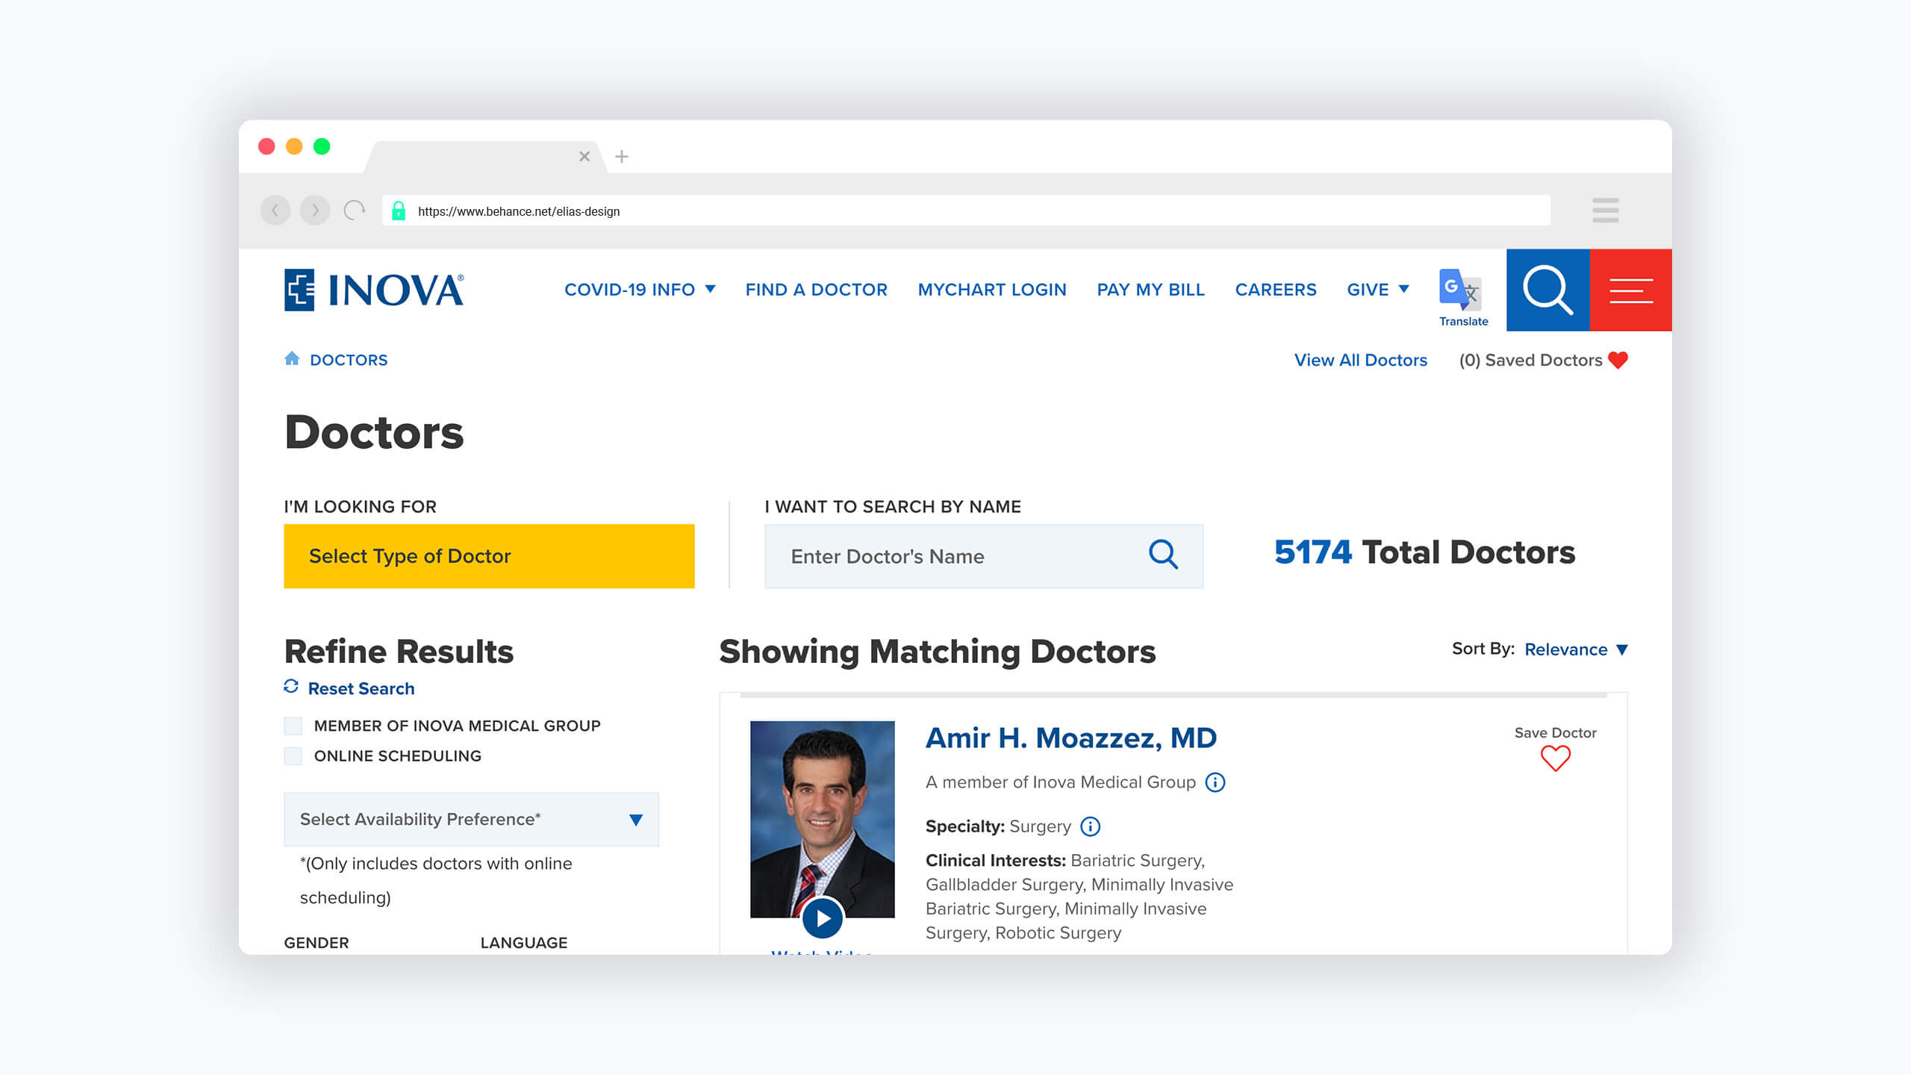Enable the Online Scheduling checkbox

click(293, 756)
